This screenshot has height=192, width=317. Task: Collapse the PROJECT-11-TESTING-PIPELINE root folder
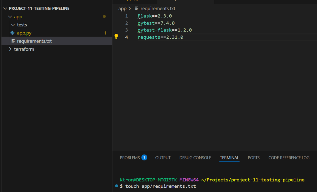tap(6, 8)
